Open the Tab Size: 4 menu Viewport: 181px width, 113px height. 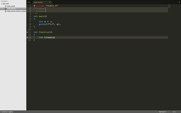point(163,112)
